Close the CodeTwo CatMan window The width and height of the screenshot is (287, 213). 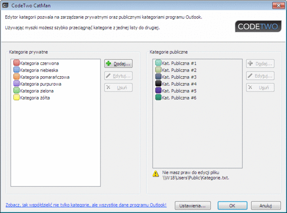click(x=278, y=5)
